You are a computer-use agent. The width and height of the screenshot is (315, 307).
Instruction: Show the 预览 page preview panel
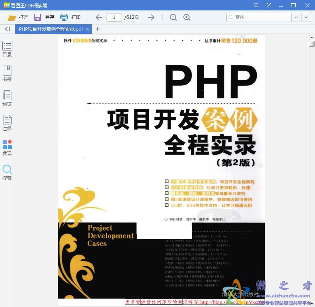[x=7, y=98]
